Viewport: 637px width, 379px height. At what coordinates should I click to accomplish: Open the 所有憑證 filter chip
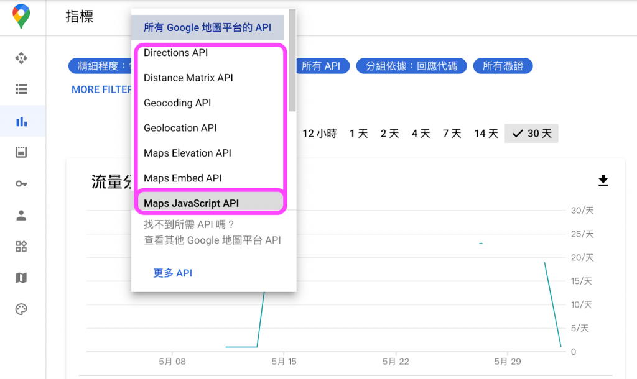point(503,66)
